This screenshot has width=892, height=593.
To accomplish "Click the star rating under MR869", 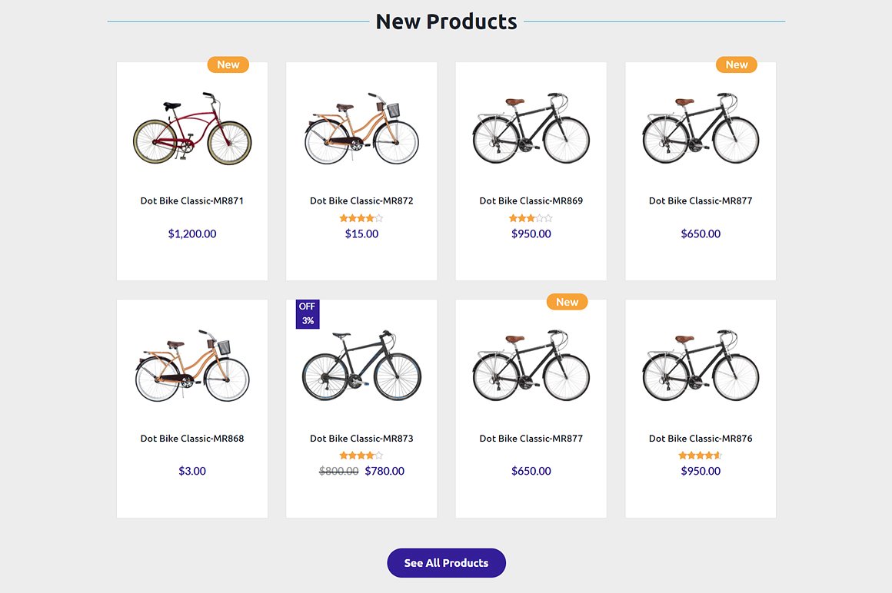I will pyautogui.click(x=531, y=218).
